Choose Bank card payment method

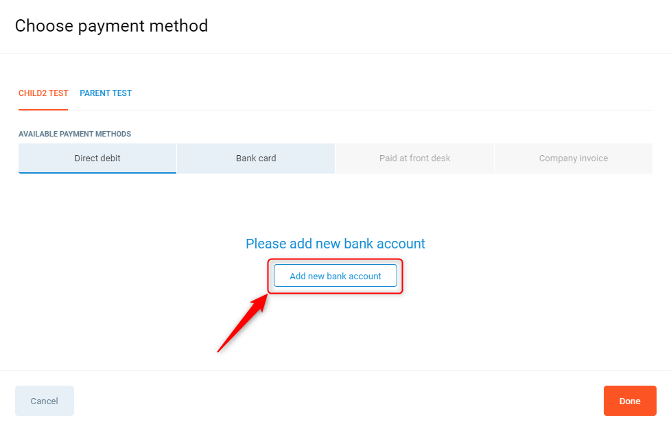(x=256, y=159)
